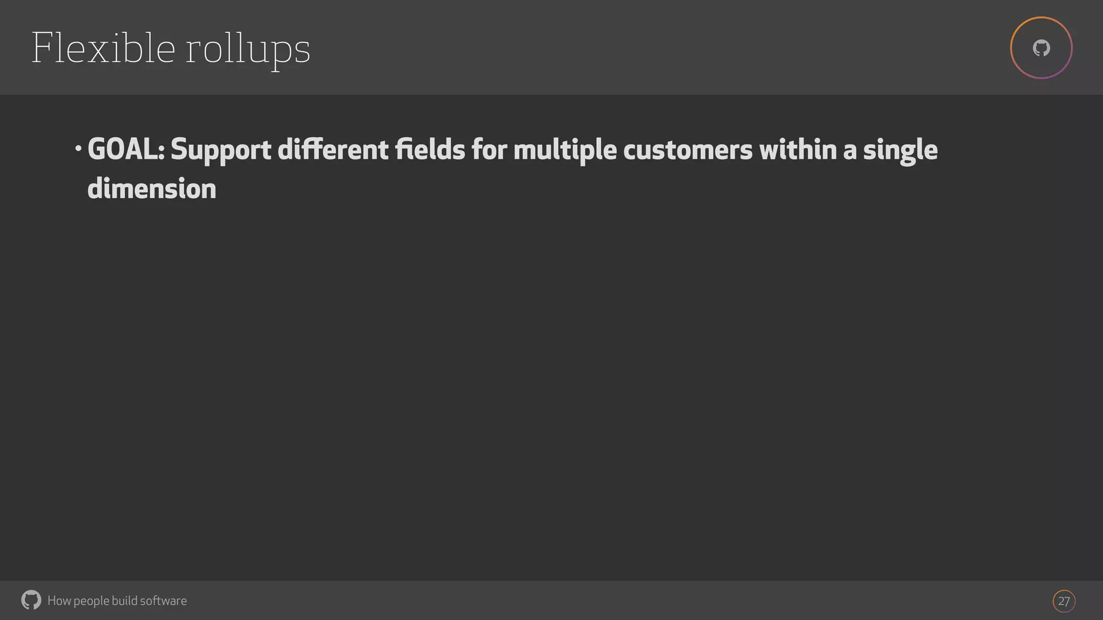Click the GitHub Octocat logo in the top-right circle

[1041, 48]
